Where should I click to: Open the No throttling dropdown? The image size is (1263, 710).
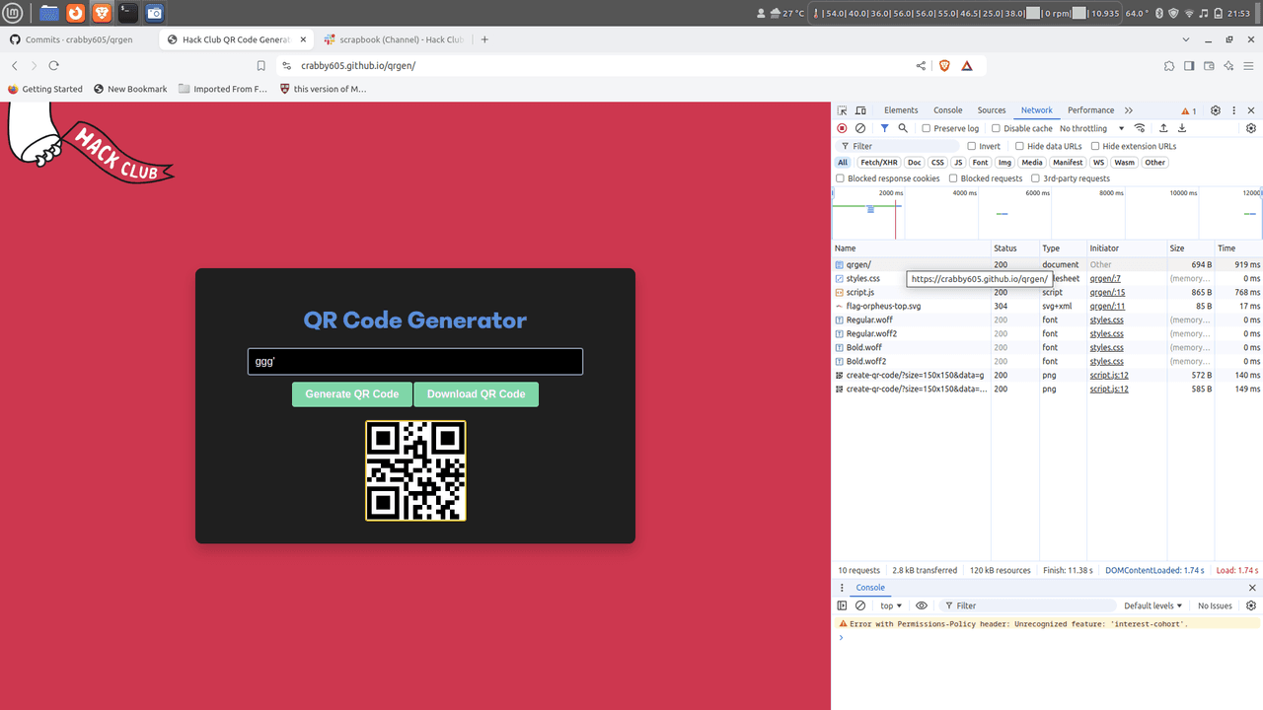1091,128
